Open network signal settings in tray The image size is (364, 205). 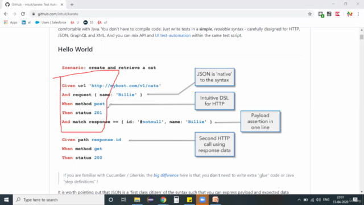click(312, 200)
